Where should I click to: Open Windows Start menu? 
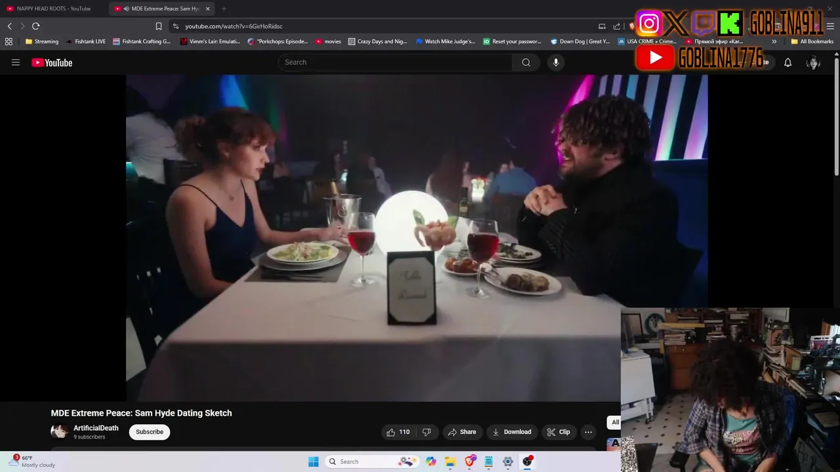pyautogui.click(x=314, y=462)
